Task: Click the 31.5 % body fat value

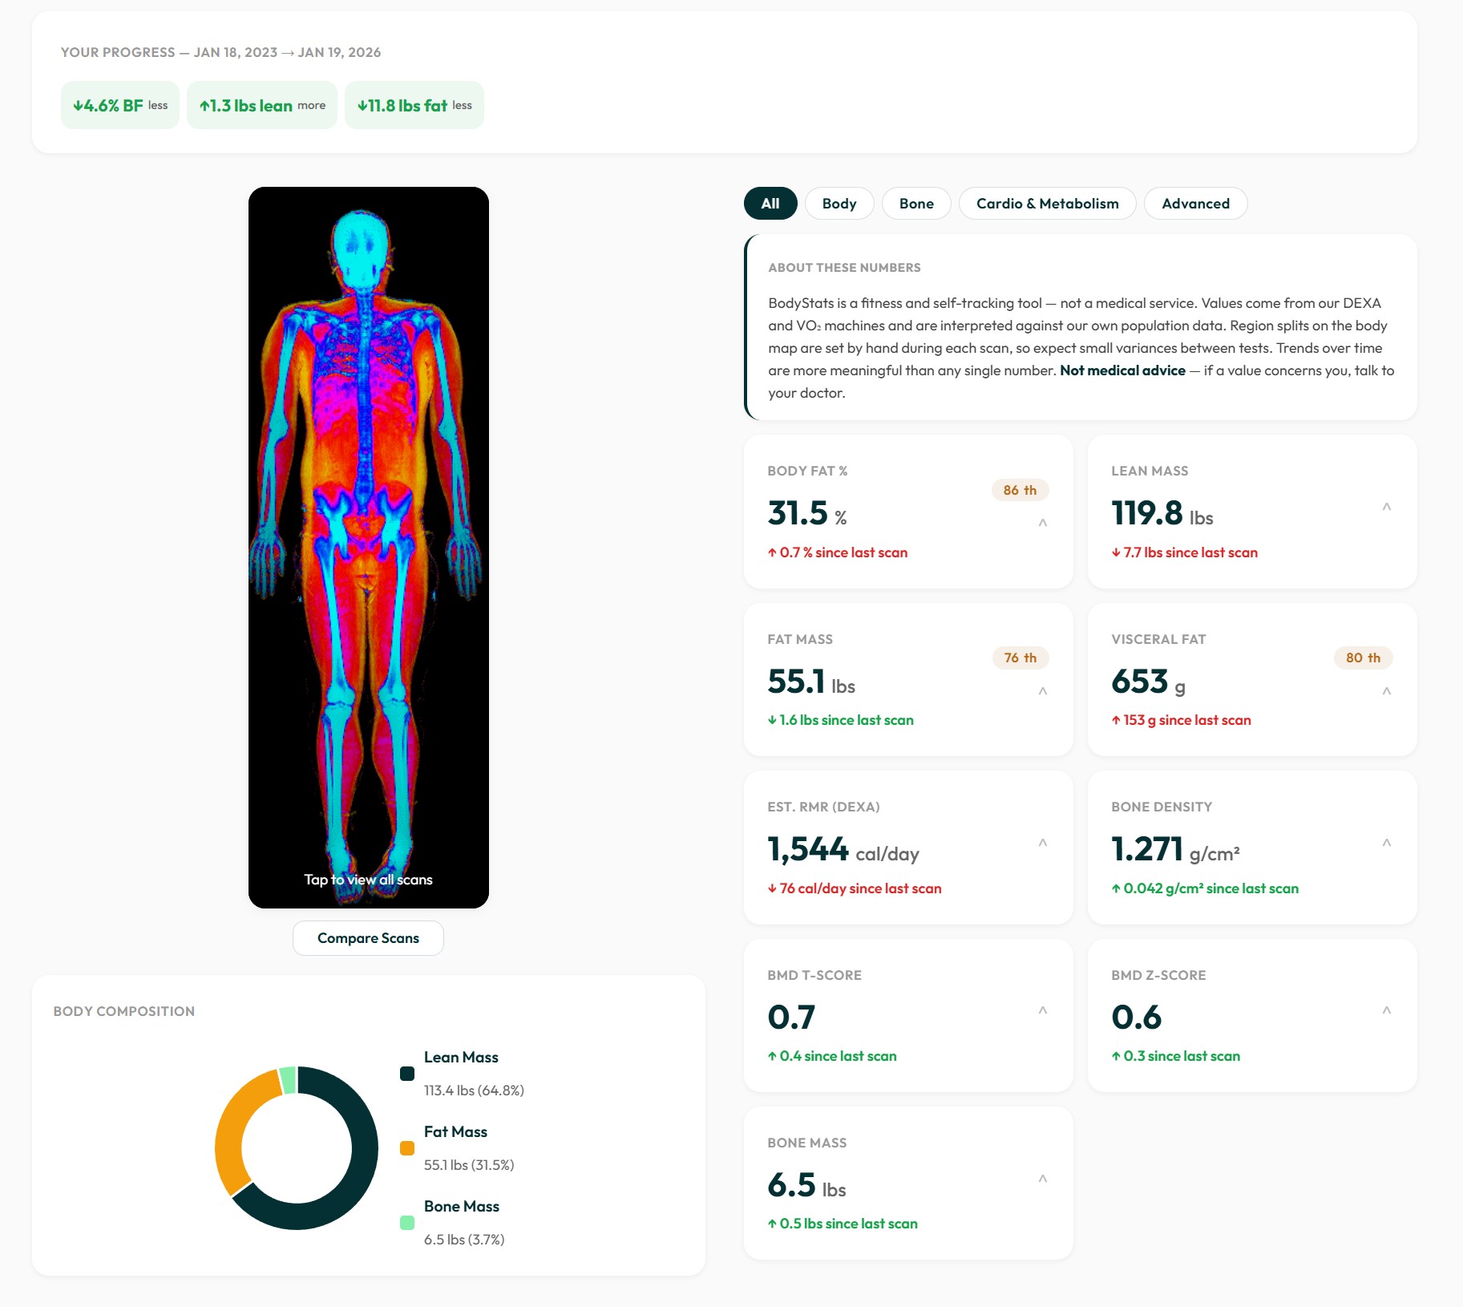Action: click(x=806, y=513)
